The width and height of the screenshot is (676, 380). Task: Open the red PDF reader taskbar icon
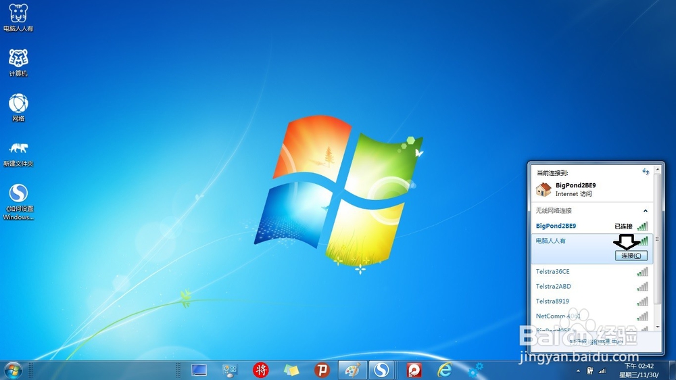click(414, 370)
